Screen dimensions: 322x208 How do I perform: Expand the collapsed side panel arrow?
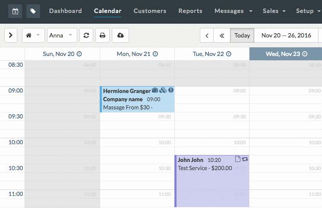coord(10,35)
